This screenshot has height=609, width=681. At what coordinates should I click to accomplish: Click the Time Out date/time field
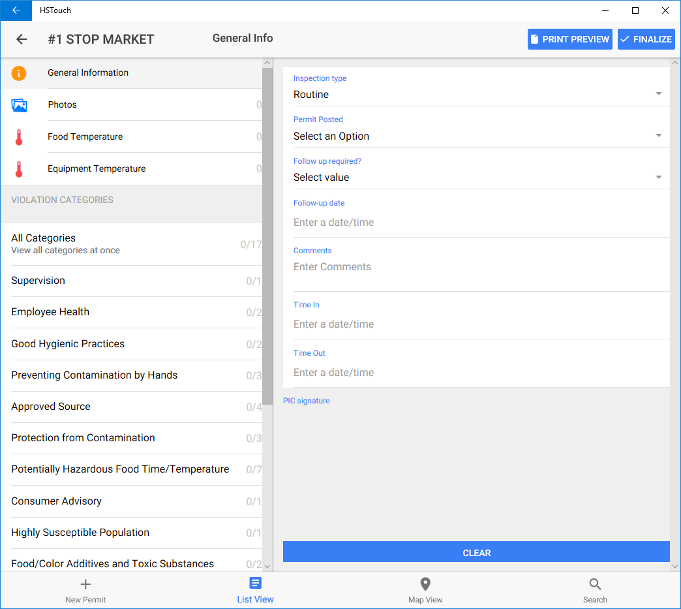coord(481,373)
